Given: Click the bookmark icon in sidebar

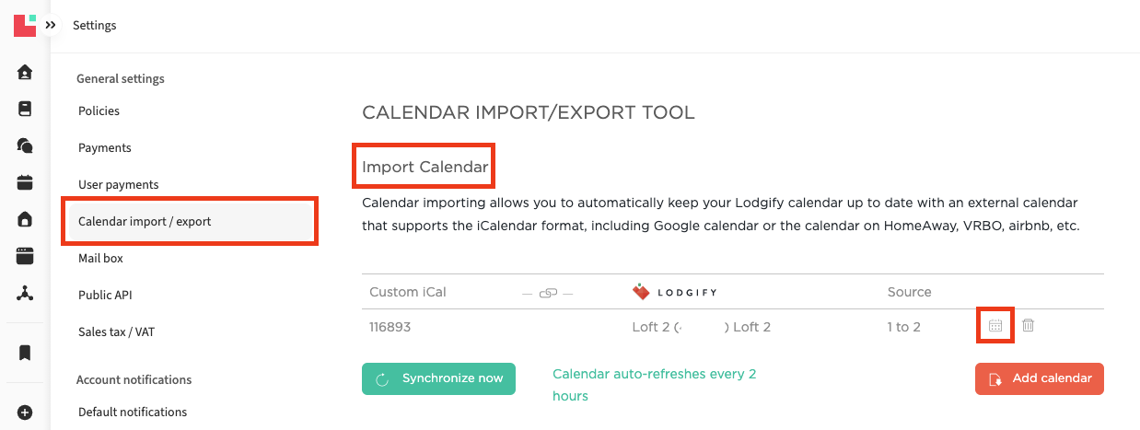Looking at the screenshot, I should click(x=25, y=353).
